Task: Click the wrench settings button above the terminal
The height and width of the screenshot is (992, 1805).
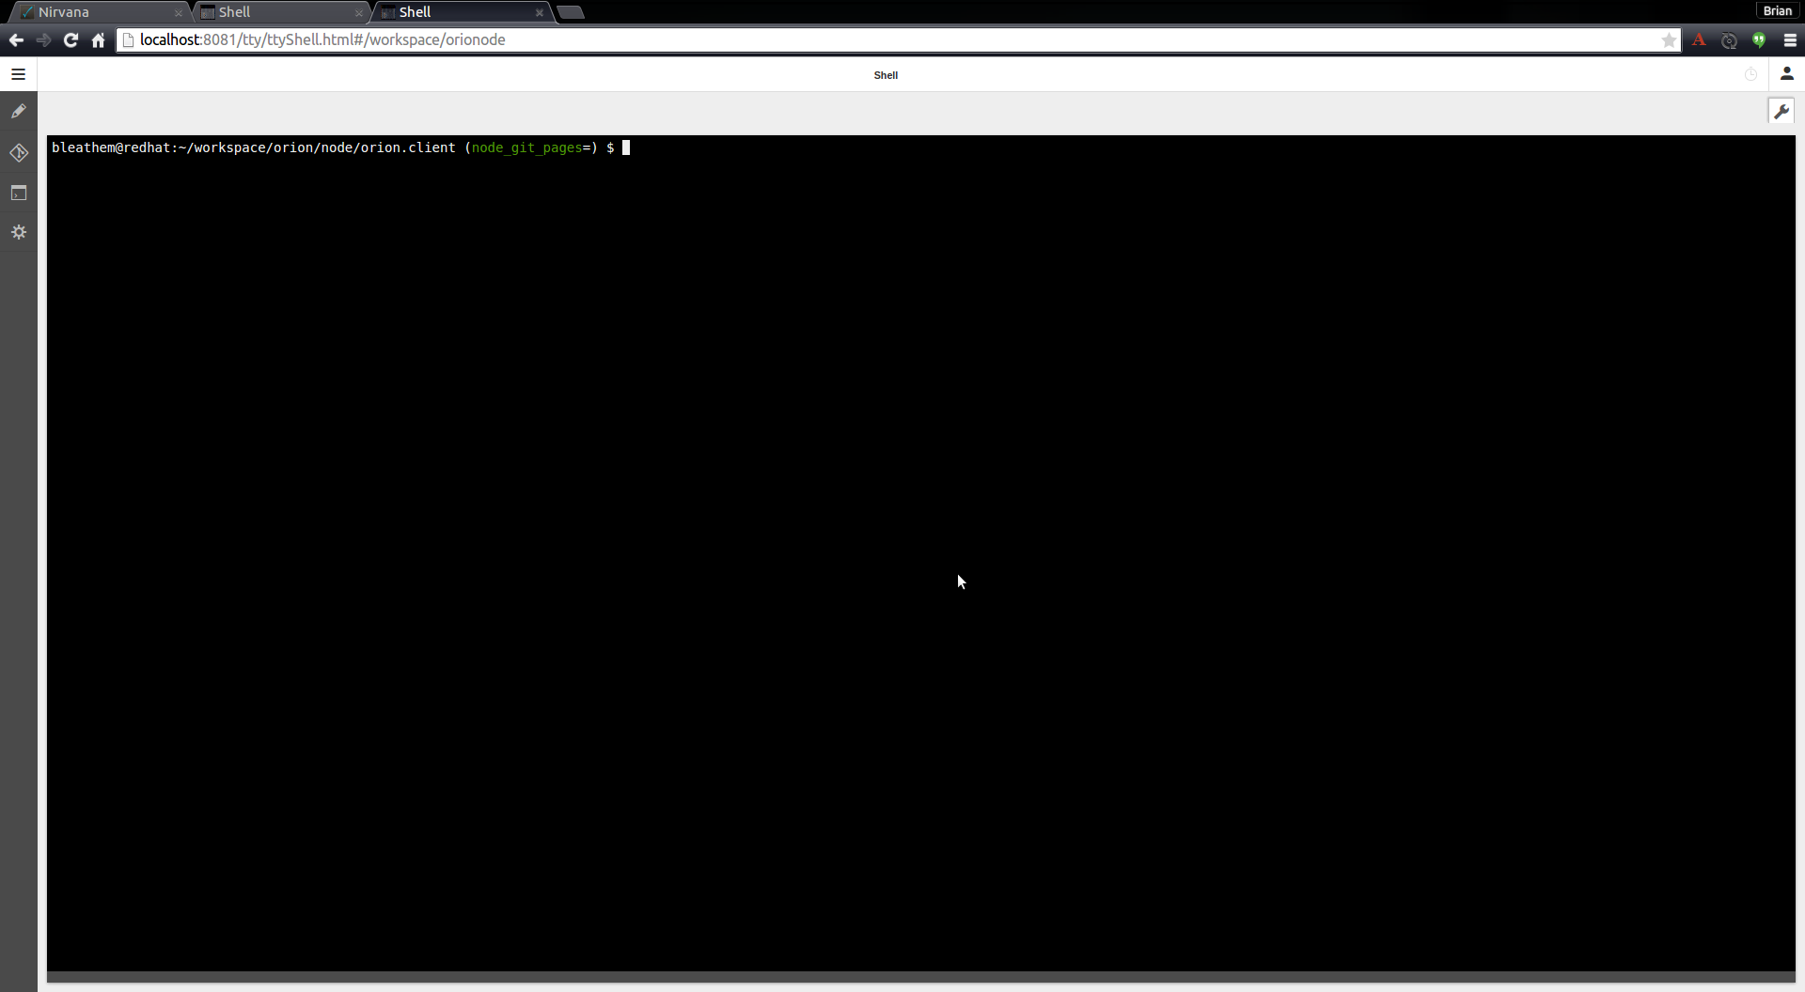Action: coord(1781,111)
